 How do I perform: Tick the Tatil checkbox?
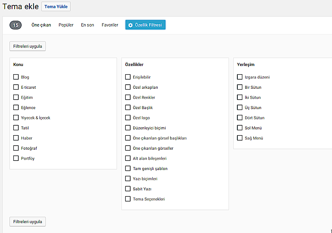16,128
